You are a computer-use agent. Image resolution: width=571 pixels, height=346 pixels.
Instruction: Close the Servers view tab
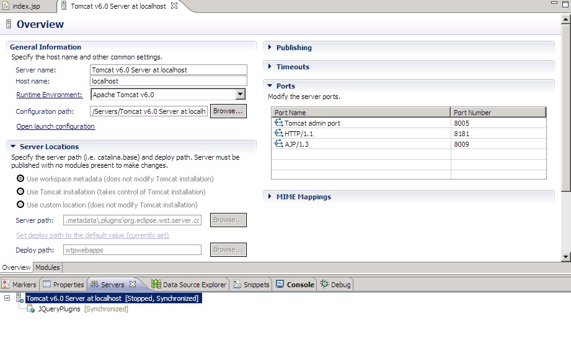point(133,284)
